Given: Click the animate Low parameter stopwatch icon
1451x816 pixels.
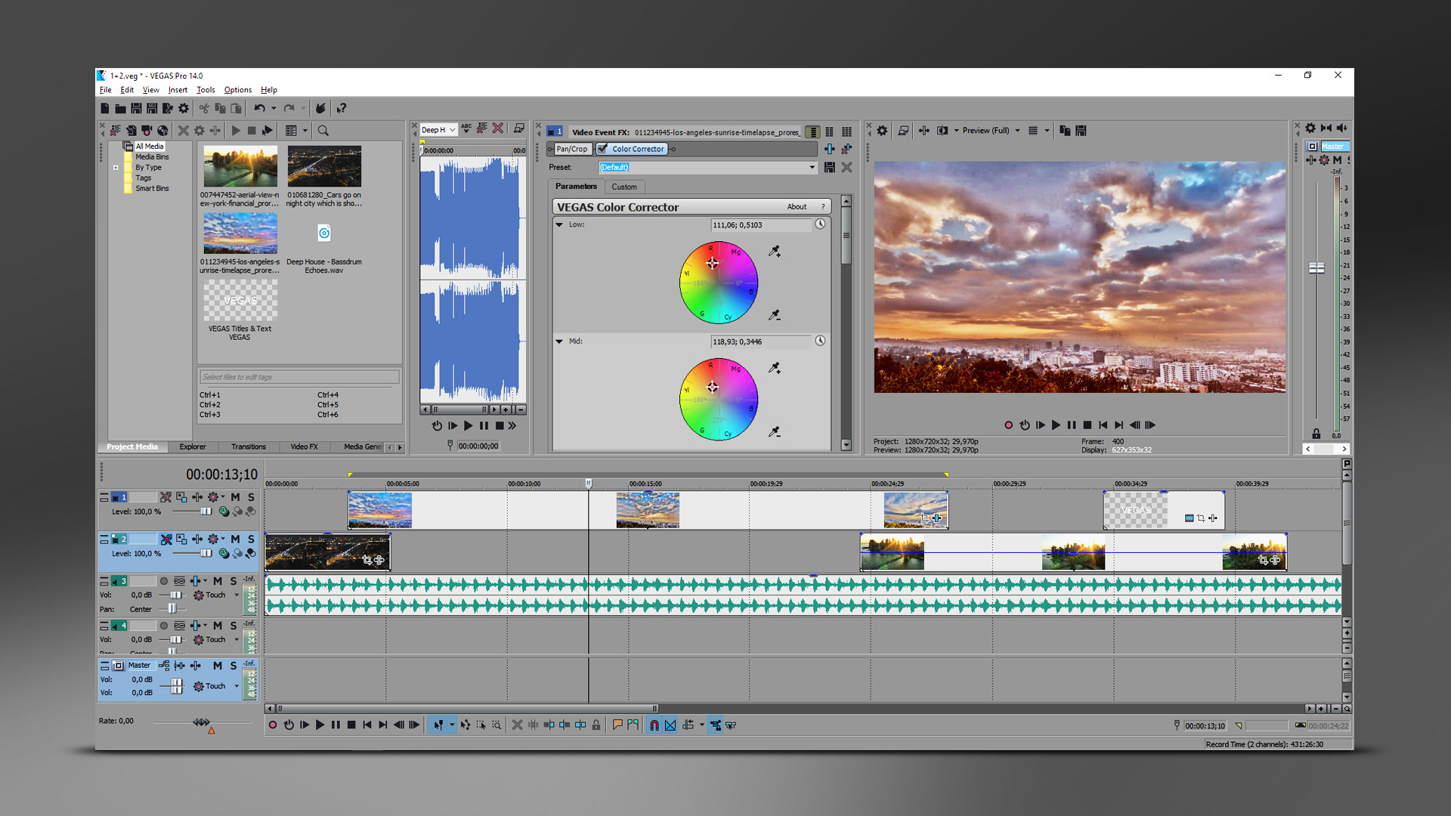Looking at the screenshot, I should pyautogui.click(x=820, y=223).
